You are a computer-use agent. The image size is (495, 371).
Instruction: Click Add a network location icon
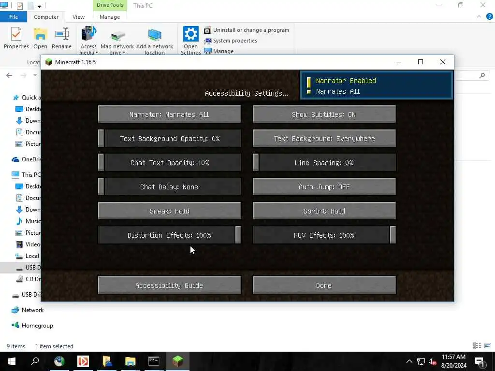[155, 42]
